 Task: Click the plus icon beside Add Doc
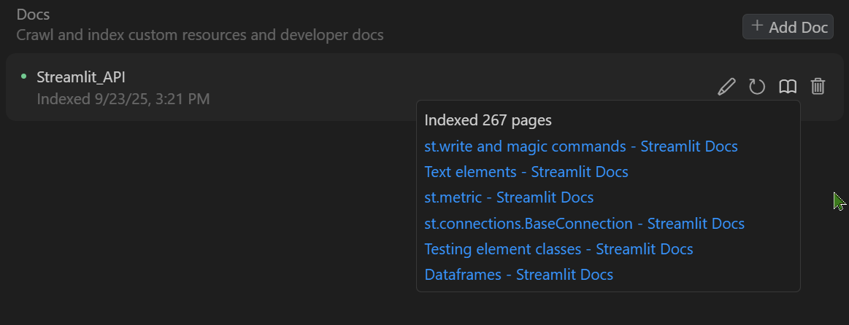click(757, 26)
